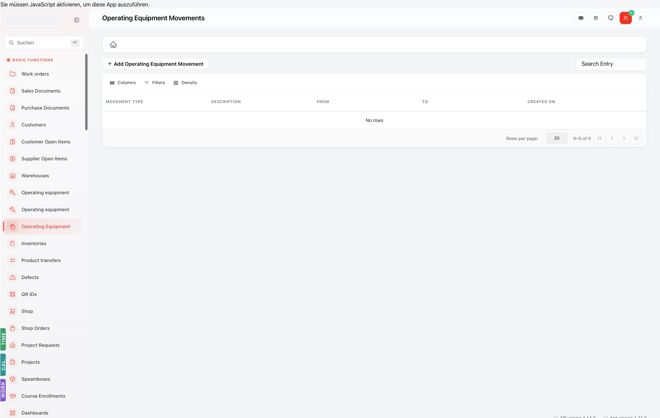Click the Defects warning triangle icon
This screenshot has width=660, height=418.
pos(13,277)
